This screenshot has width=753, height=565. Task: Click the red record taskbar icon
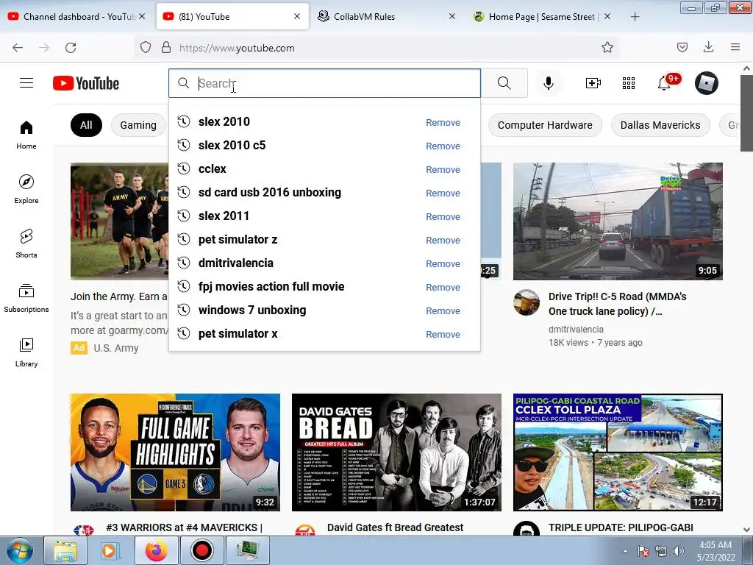201,550
